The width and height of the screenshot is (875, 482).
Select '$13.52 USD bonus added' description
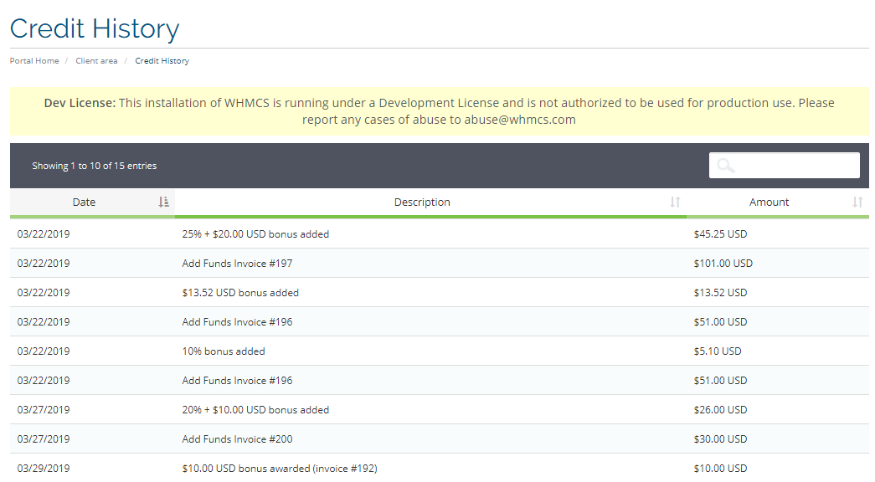point(240,292)
